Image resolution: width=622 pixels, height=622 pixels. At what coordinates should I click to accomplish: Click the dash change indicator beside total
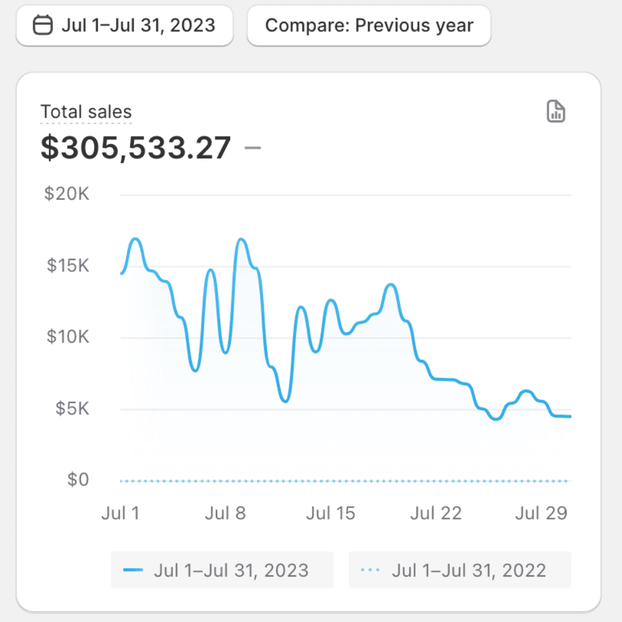(253, 148)
